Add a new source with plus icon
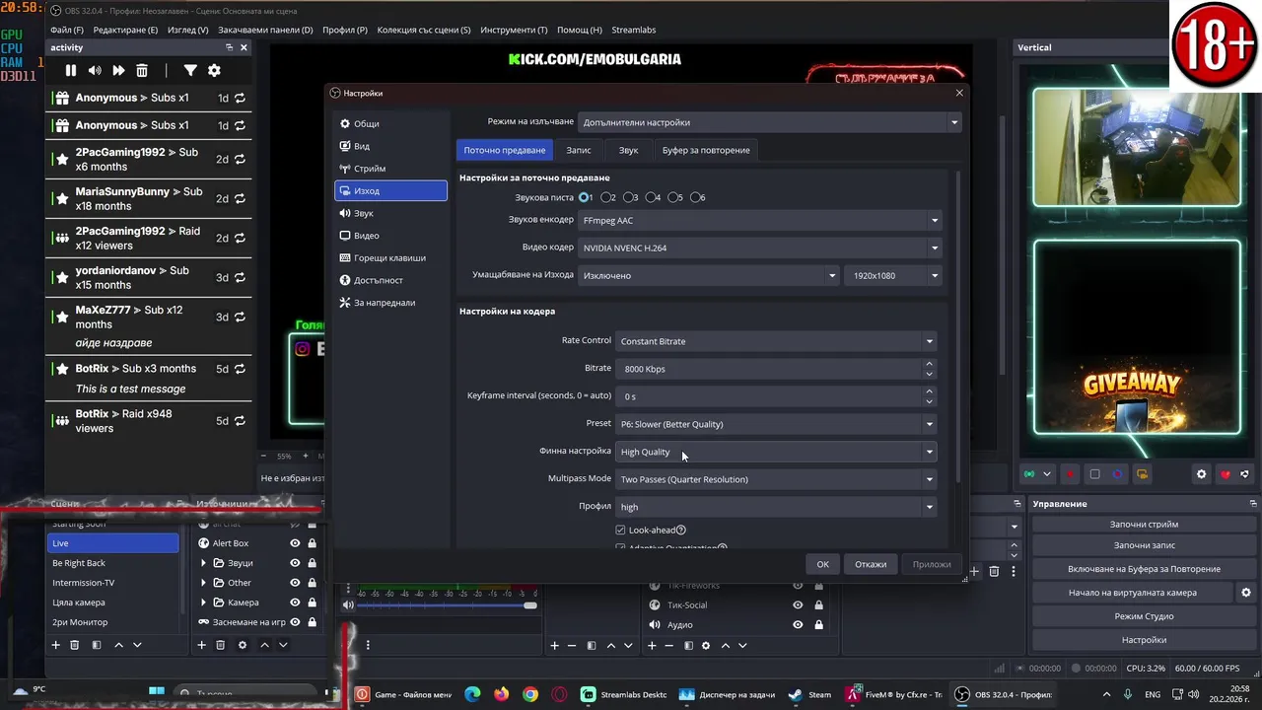 point(202,645)
